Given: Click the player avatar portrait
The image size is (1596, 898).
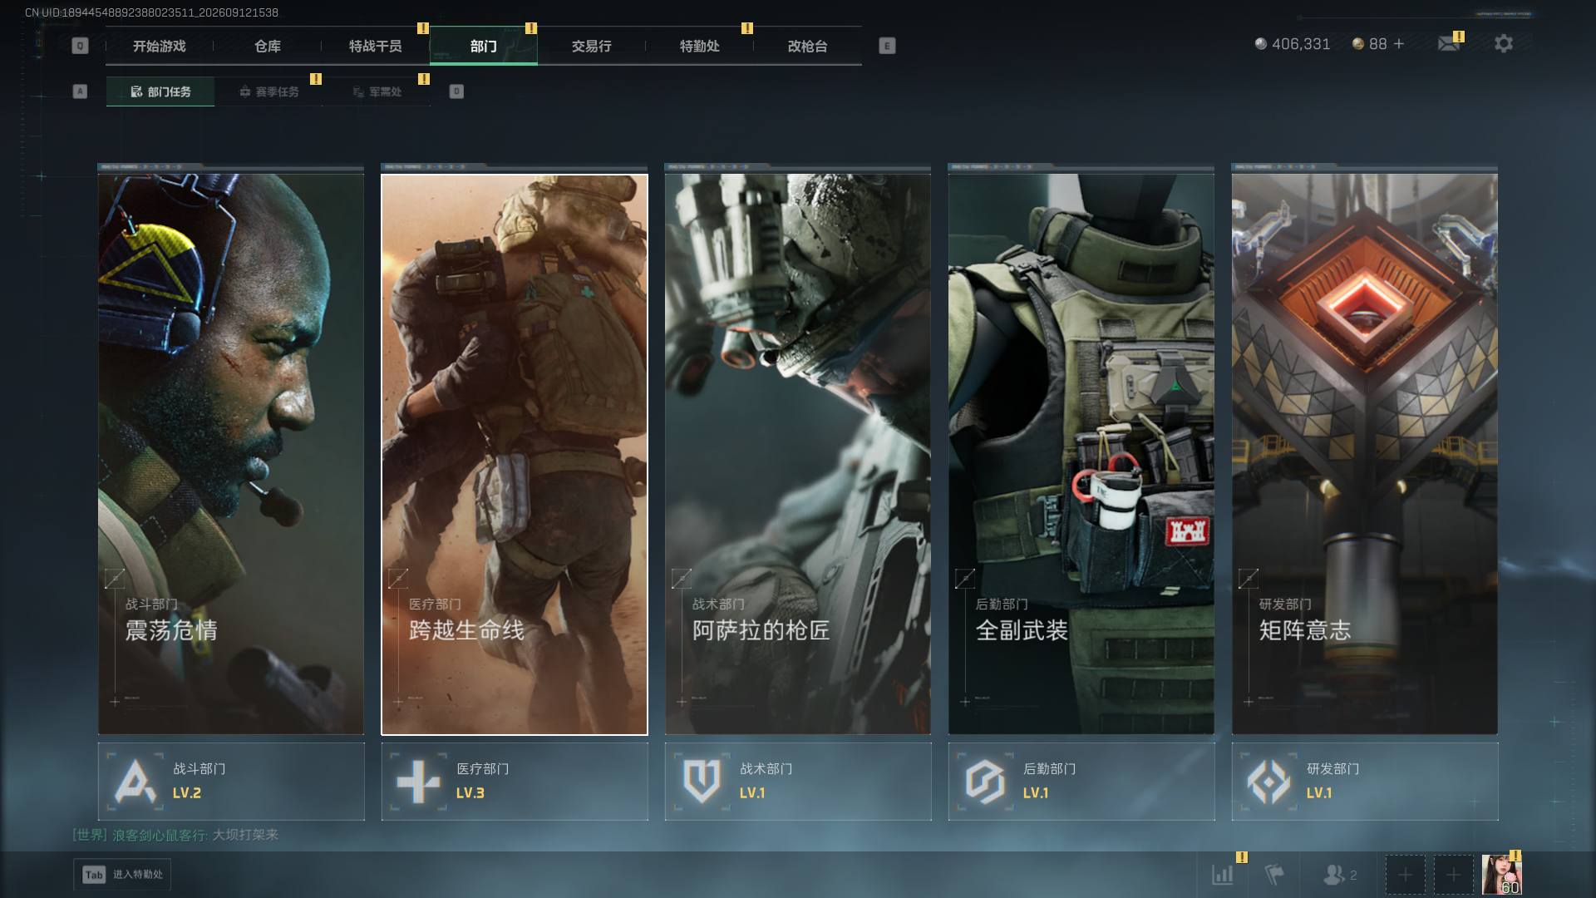Looking at the screenshot, I should (x=1501, y=875).
